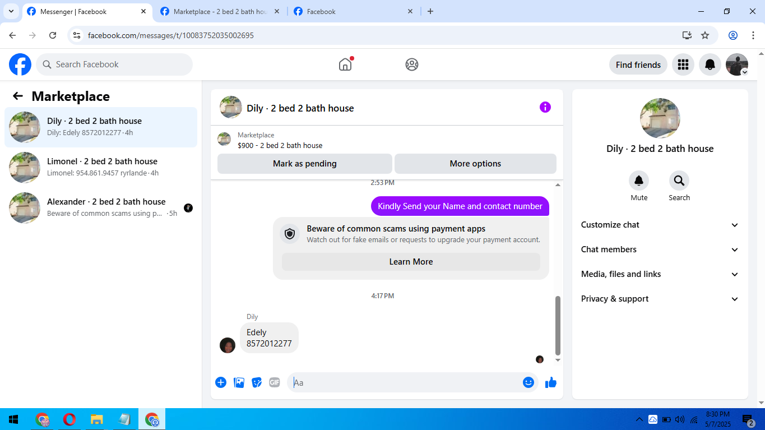765x430 pixels.
Task: Open the Windows Start menu
Action: [13, 419]
